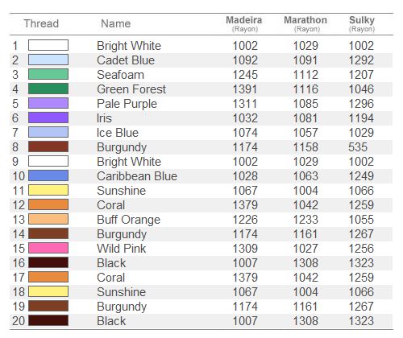Select the Buff Orange swatch

[x=48, y=219]
